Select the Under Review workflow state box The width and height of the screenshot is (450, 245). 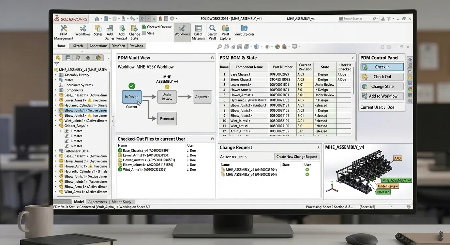[167, 97]
